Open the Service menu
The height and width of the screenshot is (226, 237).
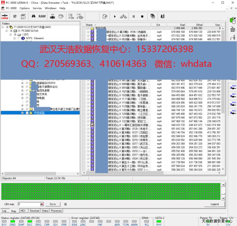tap(37, 8)
